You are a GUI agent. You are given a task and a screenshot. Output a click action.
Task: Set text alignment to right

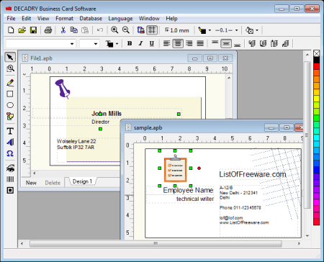pyautogui.click(x=189, y=43)
